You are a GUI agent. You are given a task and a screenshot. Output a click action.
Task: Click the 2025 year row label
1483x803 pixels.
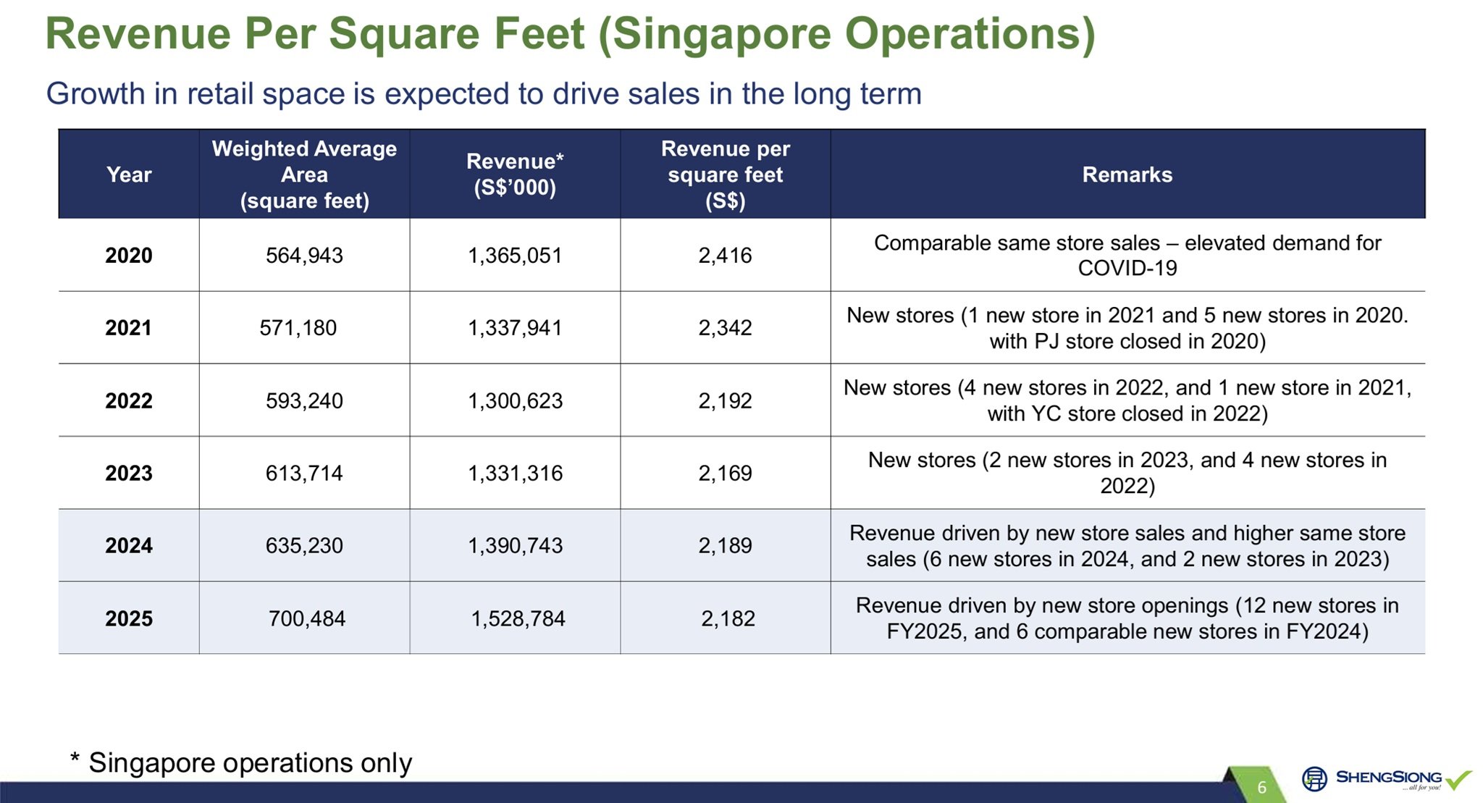129,618
